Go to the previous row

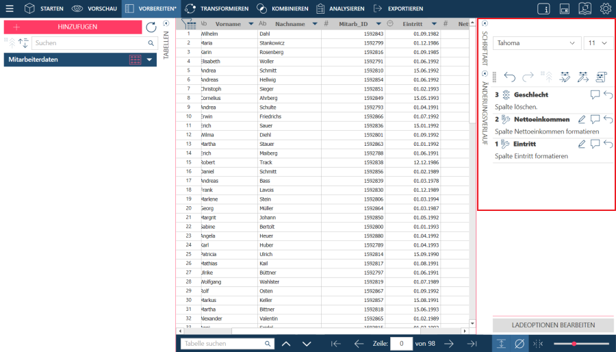click(359, 344)
